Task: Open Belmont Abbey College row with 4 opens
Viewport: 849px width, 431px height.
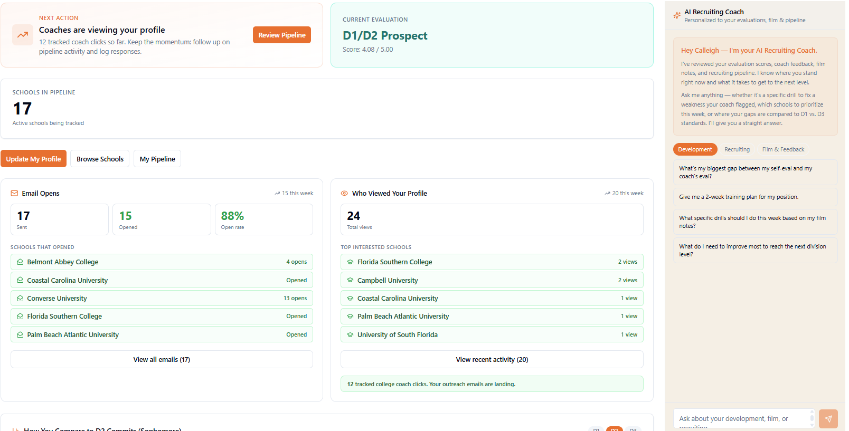Action: coord(162,262)
